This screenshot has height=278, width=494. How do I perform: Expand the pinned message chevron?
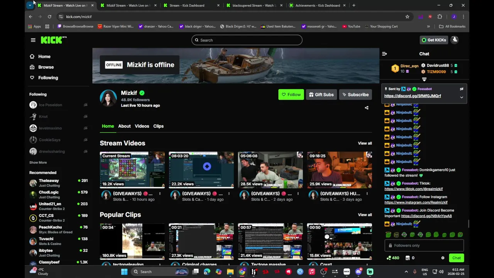pos(462,97)
